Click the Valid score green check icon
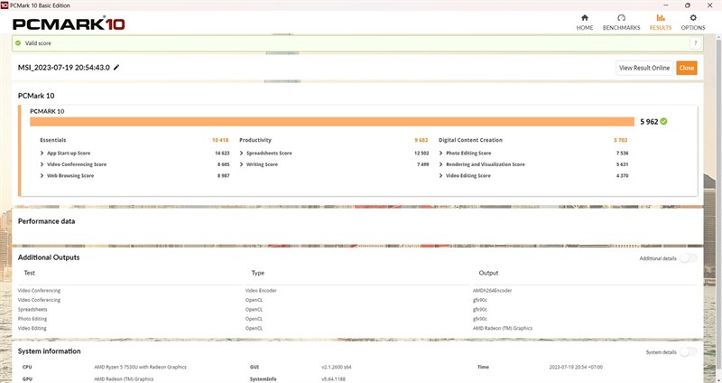The image size is (722, 383). 18,42
